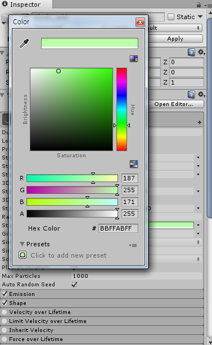Enable the Force over Lifetime module
The width and height of the screenshot is (212, 345).
4,339
